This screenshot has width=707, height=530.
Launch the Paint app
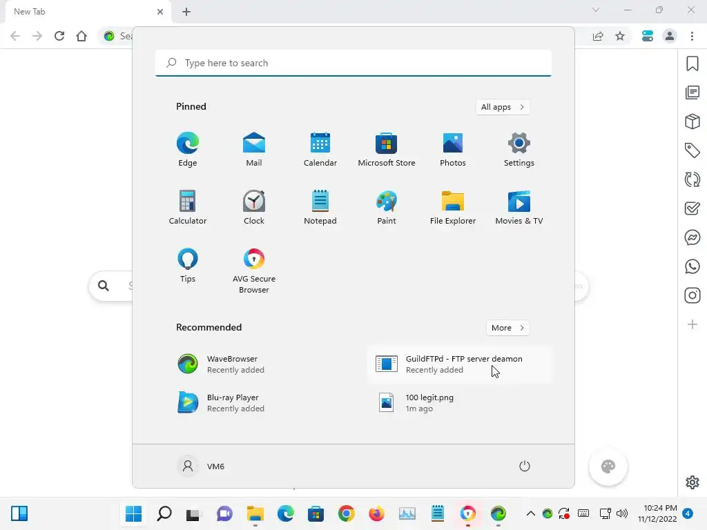[x=387, y=207]
